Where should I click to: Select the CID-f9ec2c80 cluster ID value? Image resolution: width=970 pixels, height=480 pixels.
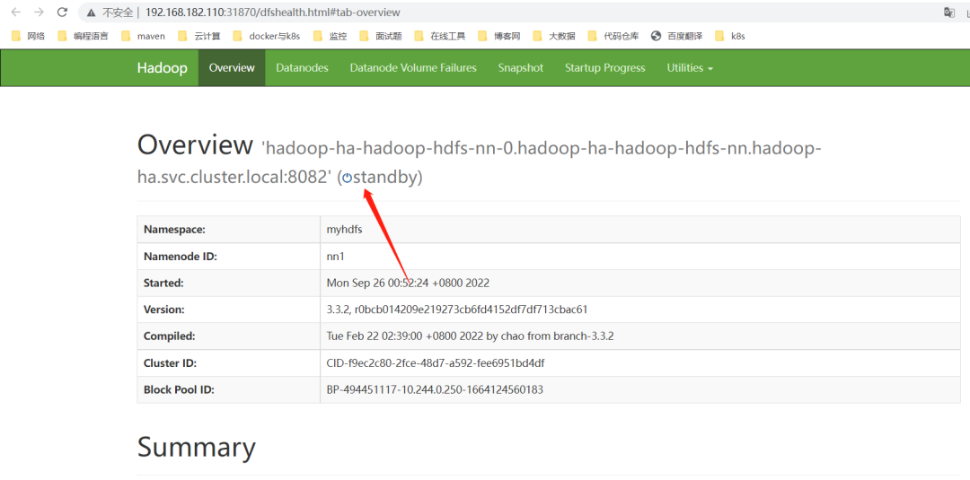[436, 363]
